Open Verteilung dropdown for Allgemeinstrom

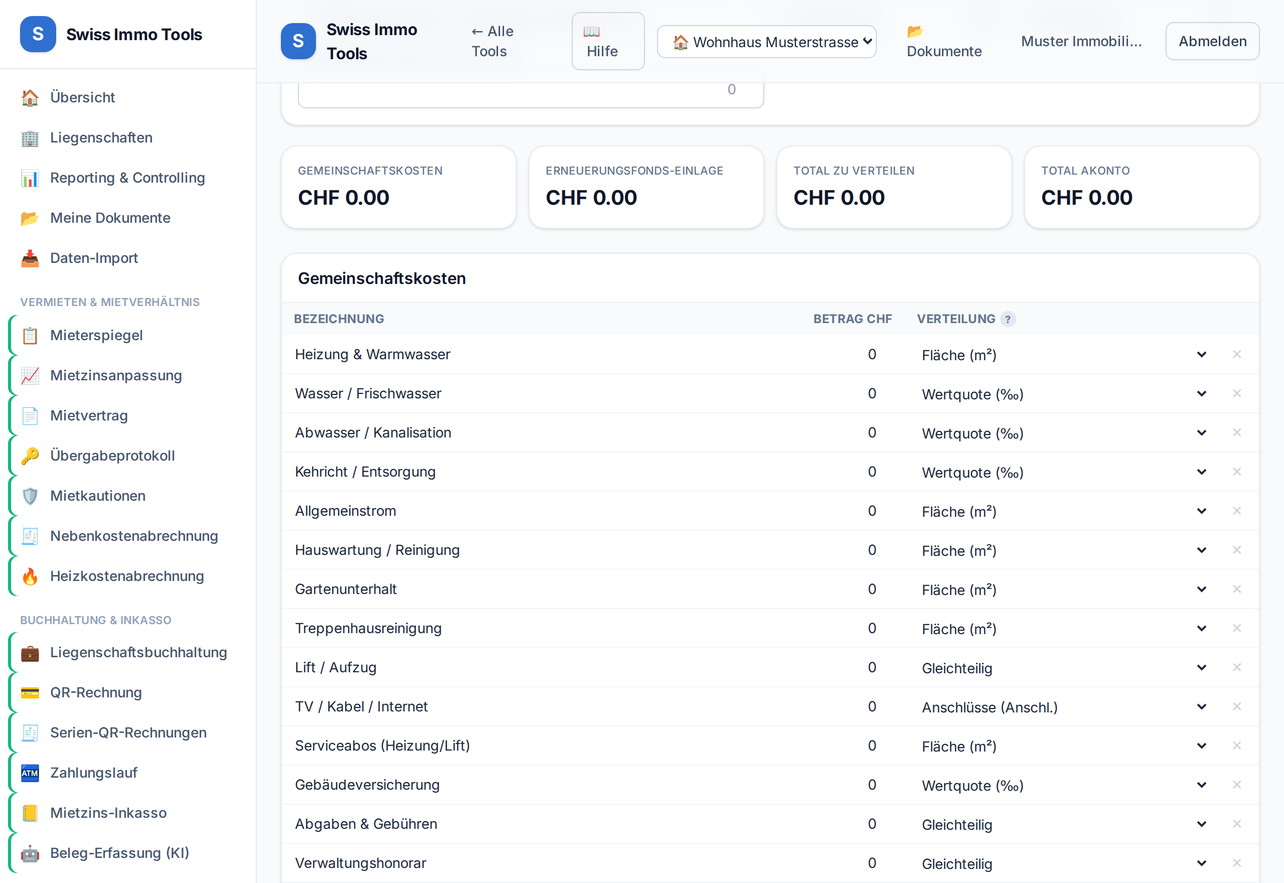pos(1064,511)
